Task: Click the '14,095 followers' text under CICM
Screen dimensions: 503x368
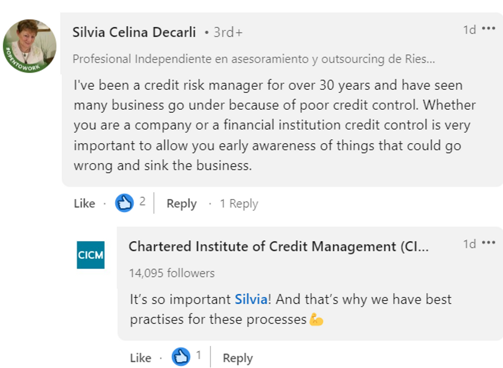Action: click(172, 273)
